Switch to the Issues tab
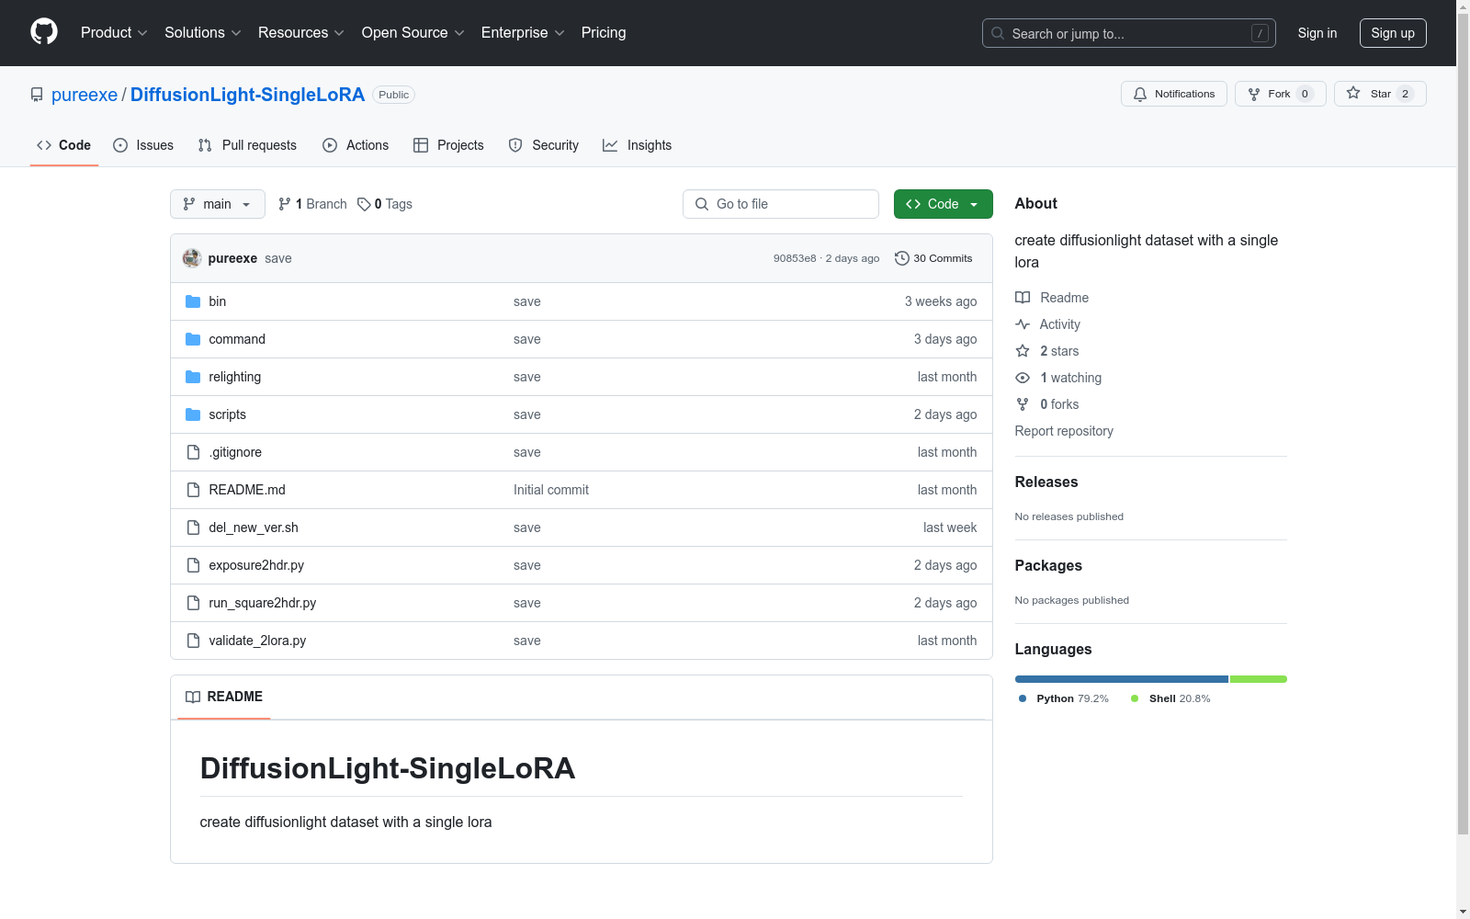 point(143,145)
